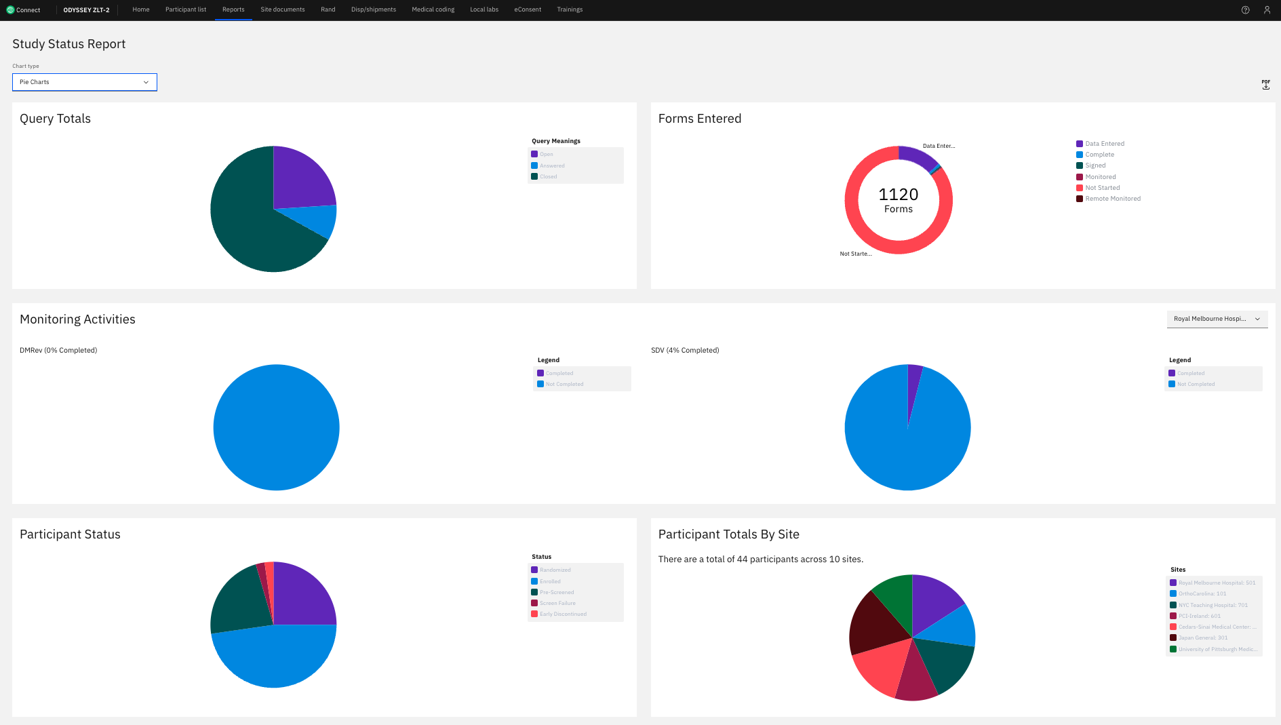
Task: Click the Connect logo icon
Action: (x=10, y=10)
